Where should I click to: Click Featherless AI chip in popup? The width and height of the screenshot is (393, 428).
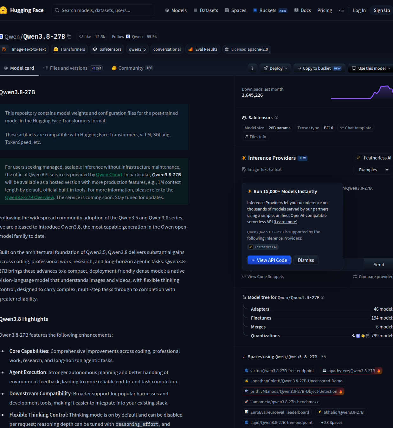click(263, 247)
